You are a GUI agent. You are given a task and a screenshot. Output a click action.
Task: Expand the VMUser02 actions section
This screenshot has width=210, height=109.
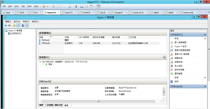pos(205,87)
